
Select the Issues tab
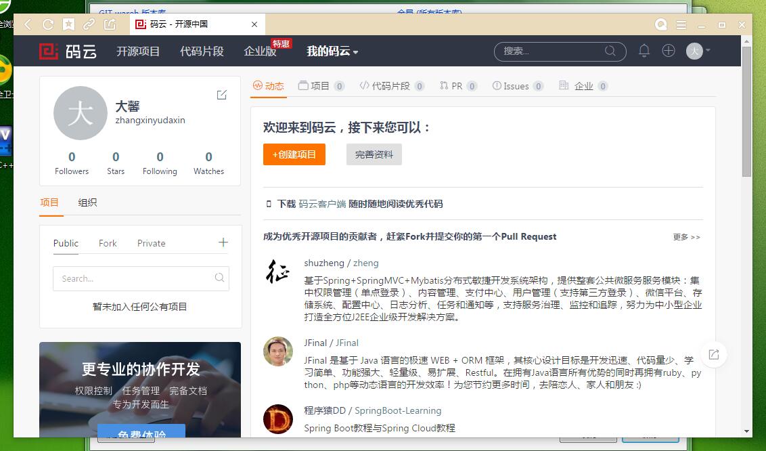518,86
